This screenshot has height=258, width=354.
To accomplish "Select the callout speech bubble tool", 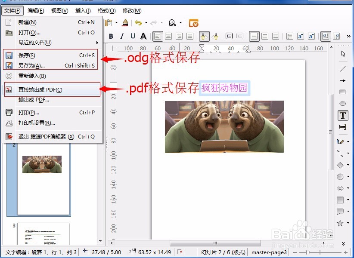I will (340, 212).
